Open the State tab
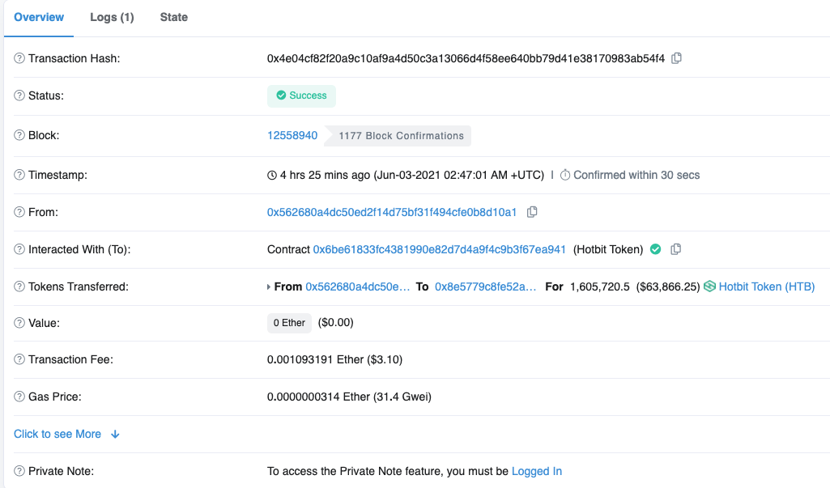 click(x=173, y=17)
